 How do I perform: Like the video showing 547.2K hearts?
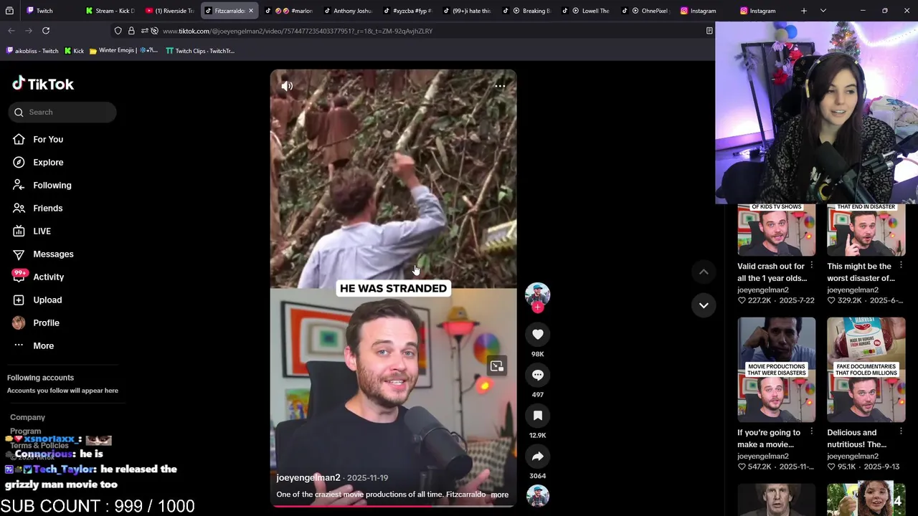click(742, 467)
